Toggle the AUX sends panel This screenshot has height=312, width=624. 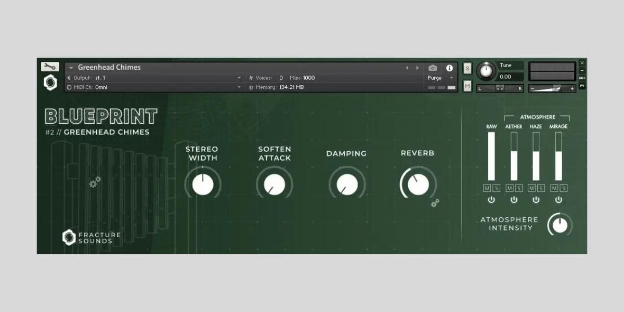(582, 78)
